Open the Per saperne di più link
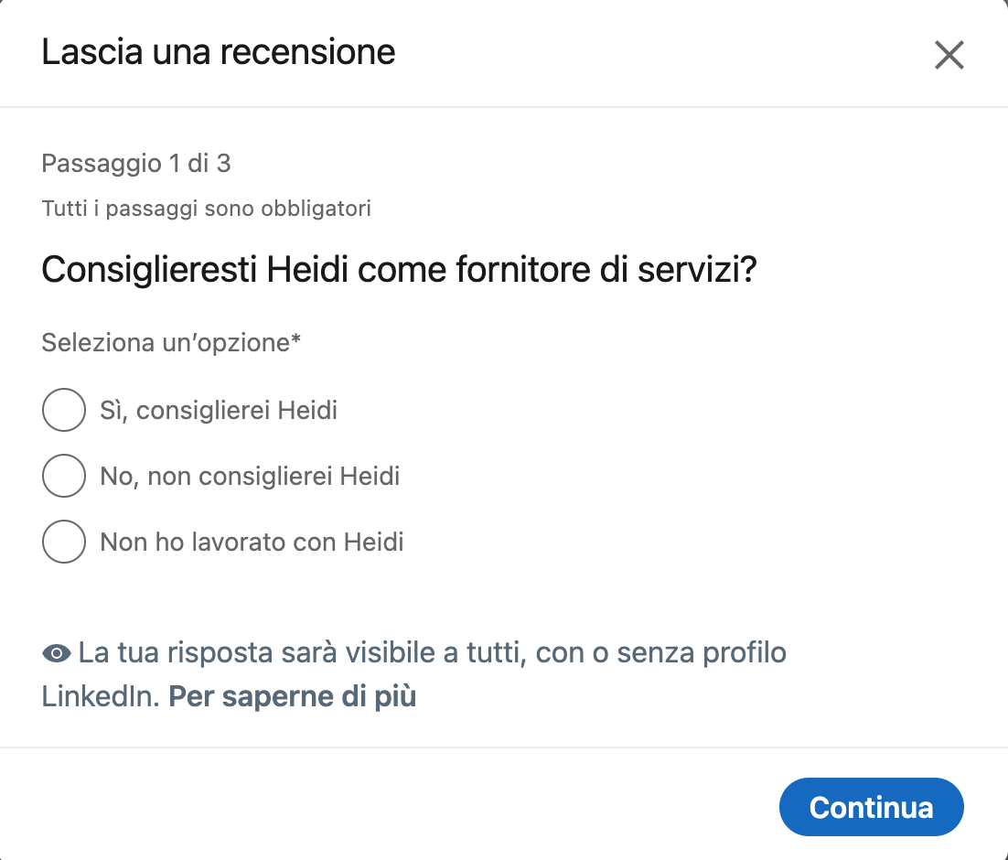Screen dimensions: 1008x860 click(293, 696)
